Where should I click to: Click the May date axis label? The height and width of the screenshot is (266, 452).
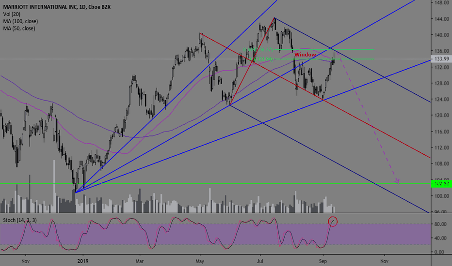click(x=200, y=261)
